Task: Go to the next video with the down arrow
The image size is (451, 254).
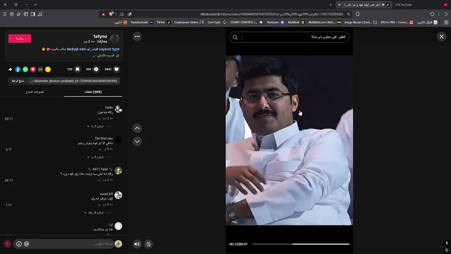Action: coord(137,141)
